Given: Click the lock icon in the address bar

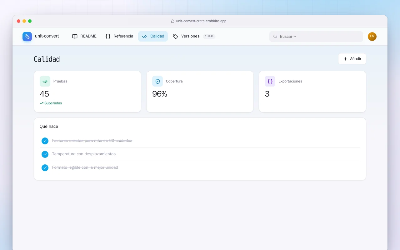Looking at the screenshot, I should 172,21.
